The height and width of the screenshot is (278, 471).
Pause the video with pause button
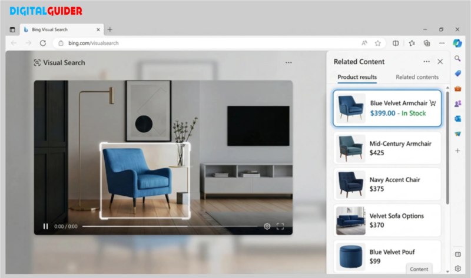pyautogui.click(x=45, y=226)
